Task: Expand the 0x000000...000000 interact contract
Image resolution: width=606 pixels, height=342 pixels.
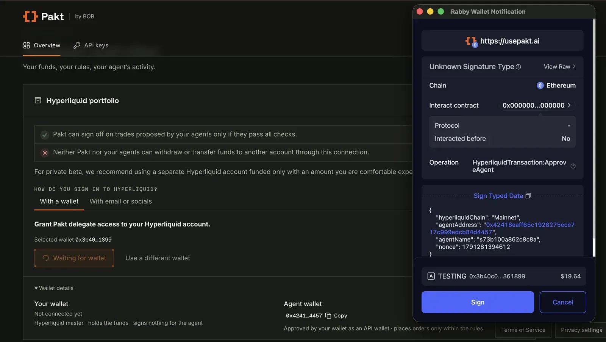Action: point(536,106)
